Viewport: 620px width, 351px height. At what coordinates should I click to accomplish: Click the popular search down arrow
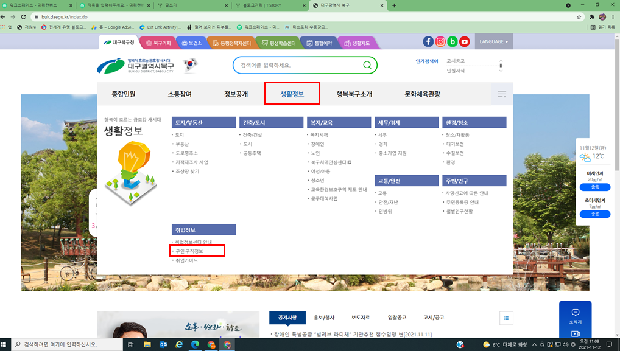click(x=501, y=71)
